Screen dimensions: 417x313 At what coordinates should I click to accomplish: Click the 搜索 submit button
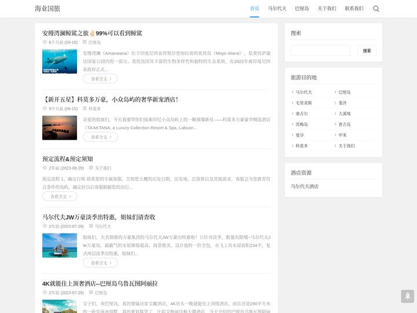point(367,50)
